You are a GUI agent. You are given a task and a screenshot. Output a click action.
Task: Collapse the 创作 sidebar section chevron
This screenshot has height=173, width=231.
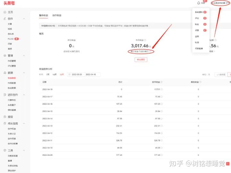24,19
